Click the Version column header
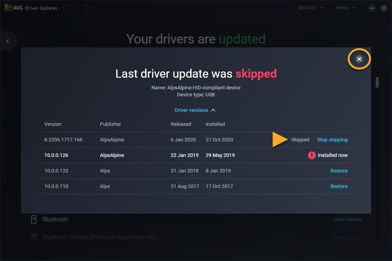Screen dimensions: 392x261 click(53, 124)
